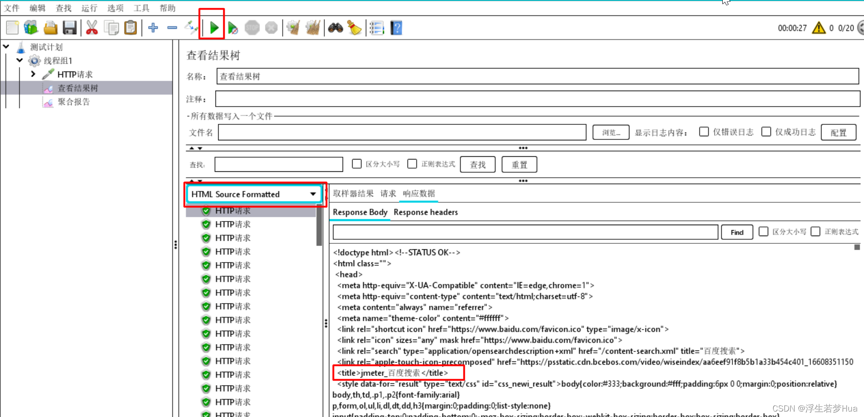Open the 编辑 menu
The width and height of the screenshot is (864, 417).
37,8
